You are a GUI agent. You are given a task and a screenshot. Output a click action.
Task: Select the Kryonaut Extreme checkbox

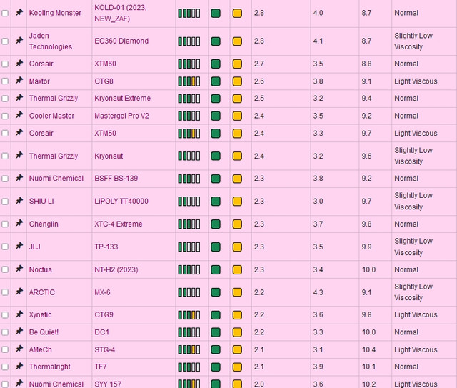[5, 99]
